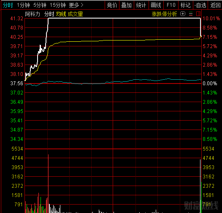Select the 5分钟 timeframe tab
The image size is (222, 213).
(40, 5)
